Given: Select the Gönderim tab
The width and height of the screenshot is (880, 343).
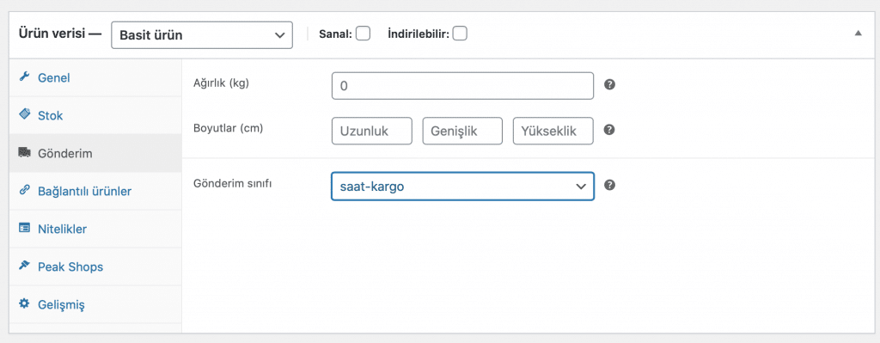Looking at the screenshot, I should (95, 153).
